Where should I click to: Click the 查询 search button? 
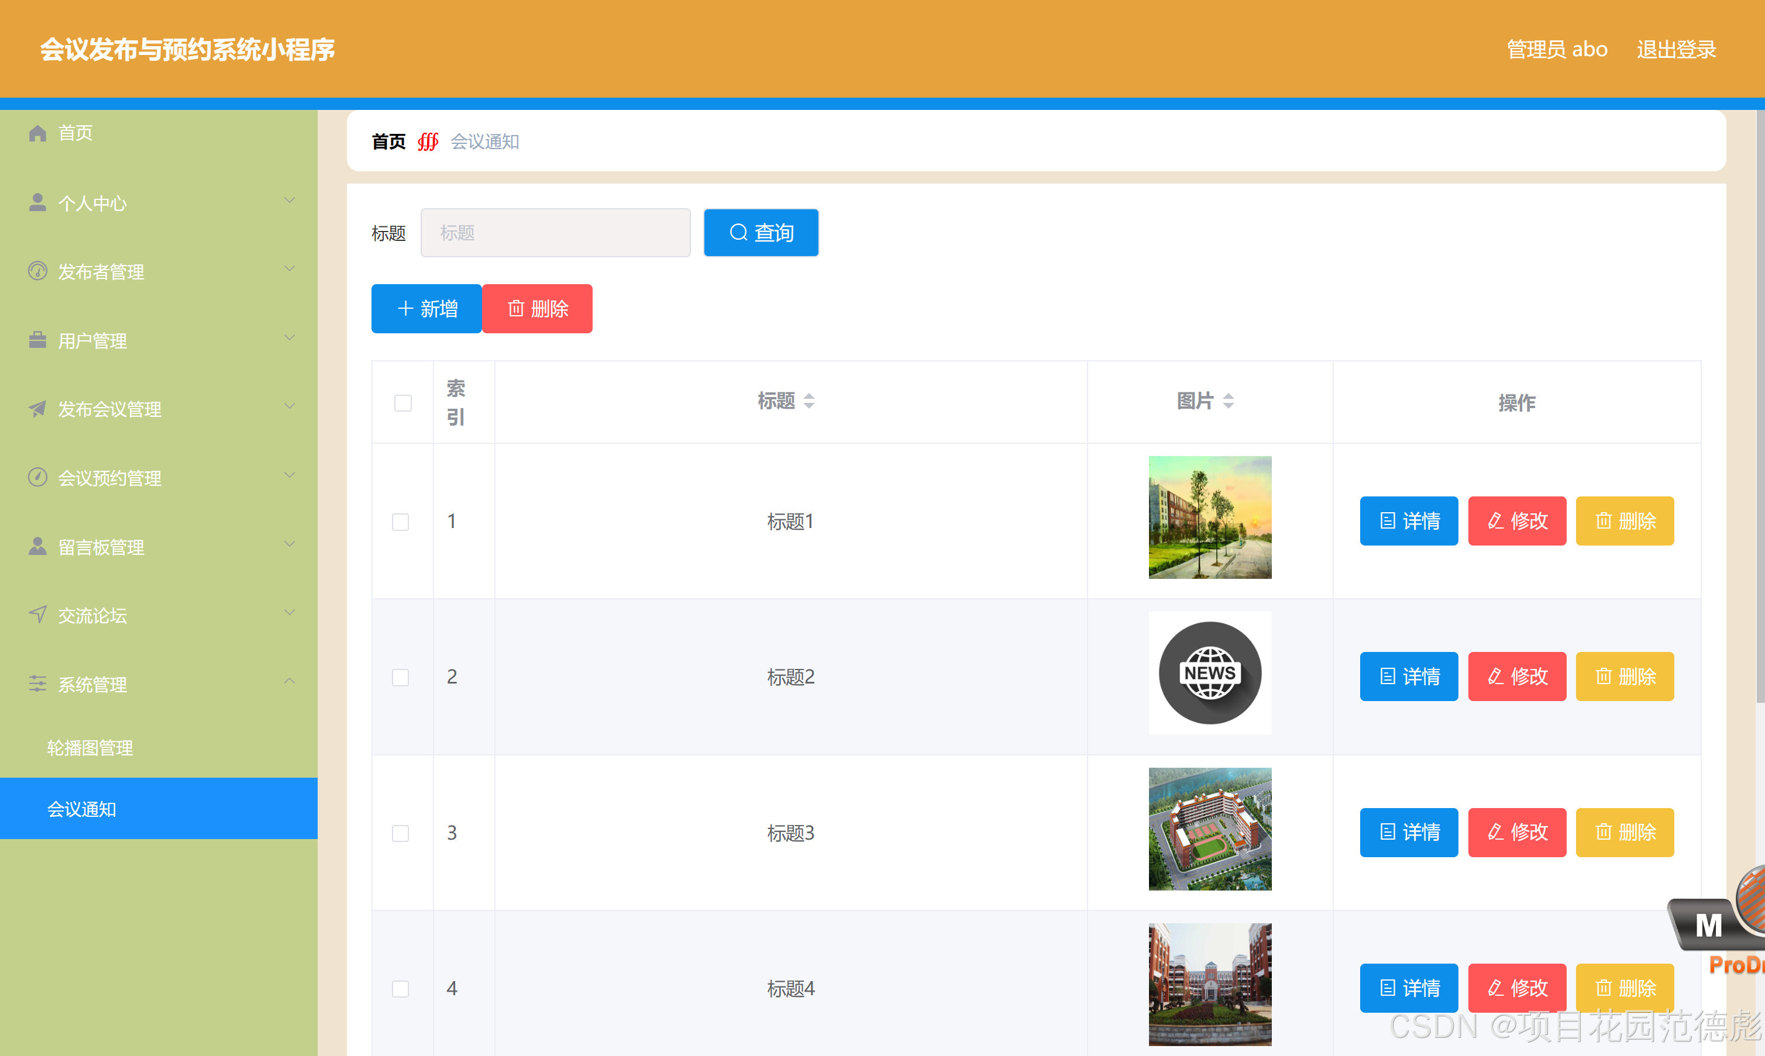coord(761,233)
